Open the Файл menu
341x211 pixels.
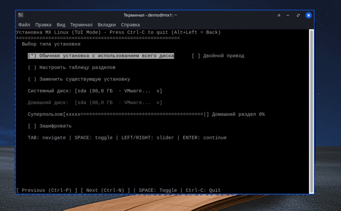[x=24, y=25]
